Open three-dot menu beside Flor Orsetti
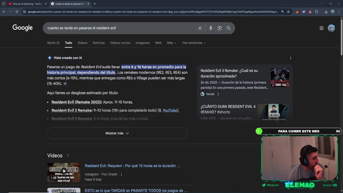Image resolution: width=343 pixels, height=193 pixels. pyautogui.click(x=121, y=175)
